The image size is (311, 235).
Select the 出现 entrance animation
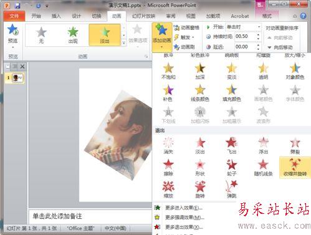[x=73, y=35]
